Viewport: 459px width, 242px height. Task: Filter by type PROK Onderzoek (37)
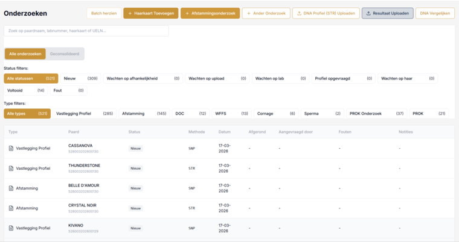376,114
